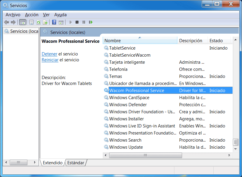The image size is (242, 177).
Task: Click the Start service play icon
Action: pos(71,22)
